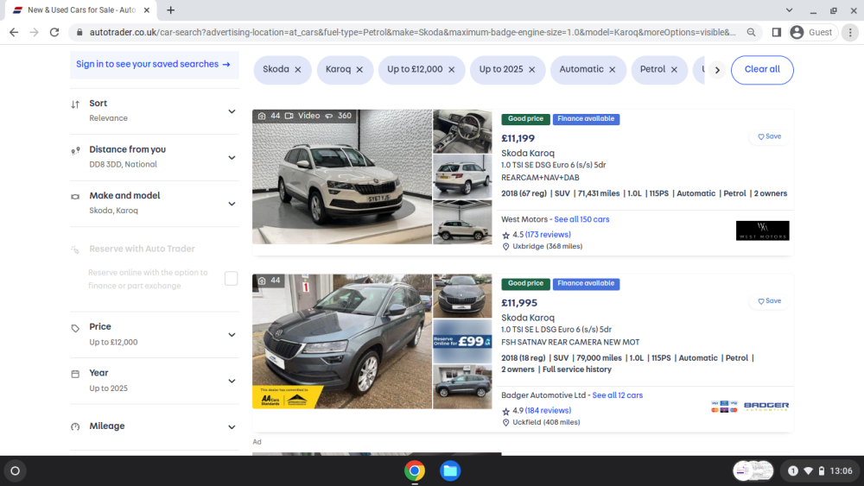Open white Karoq side-view thumbnail
The image size is (864, 486).
pyautogui.click(x=462, y=223)
